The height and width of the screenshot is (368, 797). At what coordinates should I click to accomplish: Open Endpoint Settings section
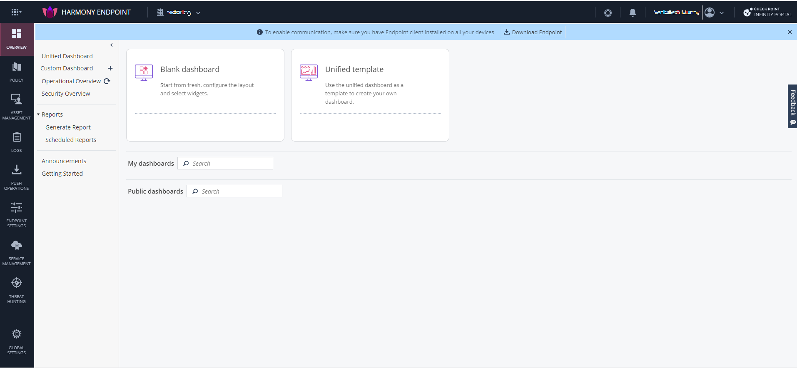17,215
